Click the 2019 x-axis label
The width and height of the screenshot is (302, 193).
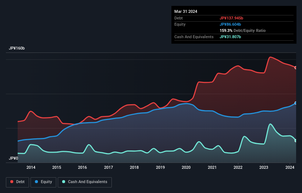coord(160,167)
